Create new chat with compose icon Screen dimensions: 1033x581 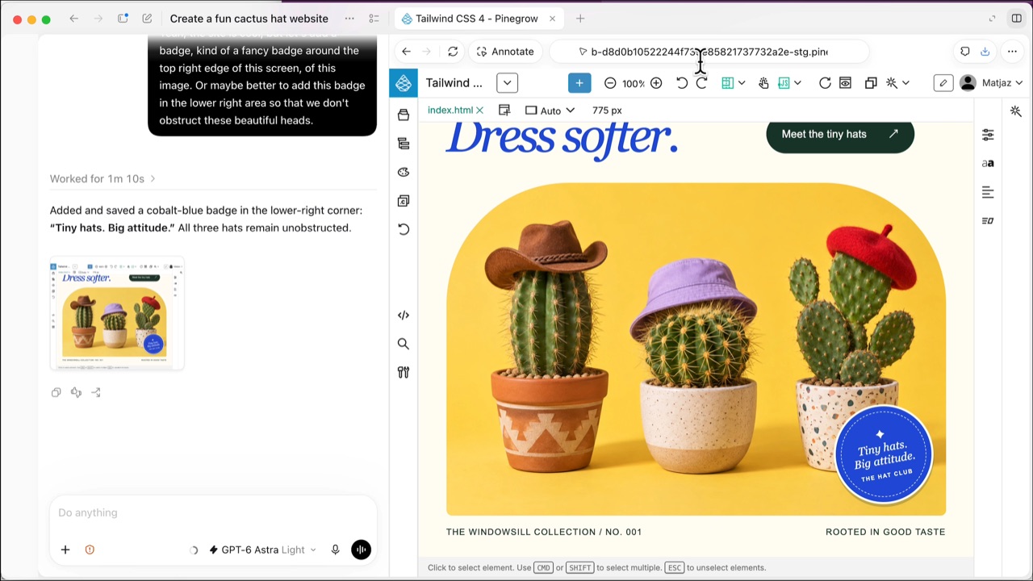tap(147, 19)
